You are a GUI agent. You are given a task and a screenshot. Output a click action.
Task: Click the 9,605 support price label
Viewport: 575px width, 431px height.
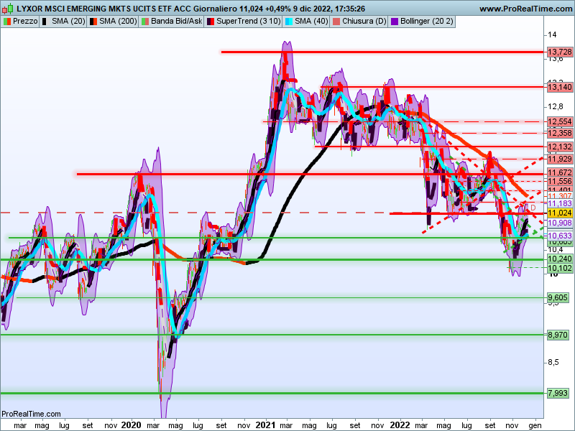[558, 297]
